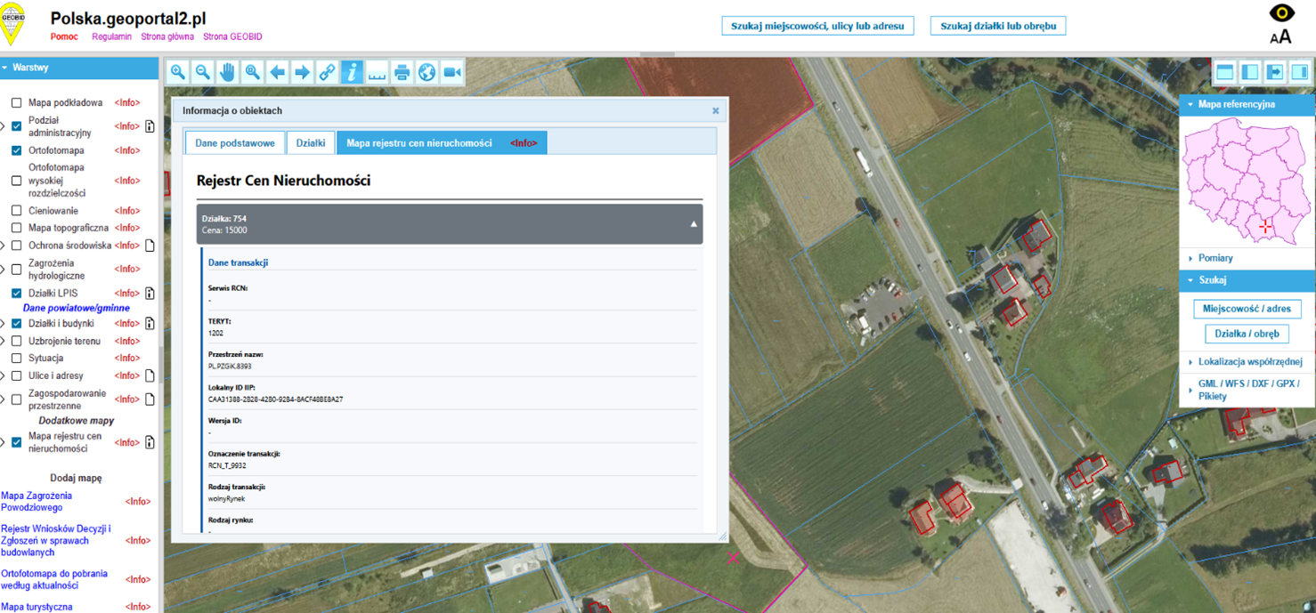This screenshot has height=613, width=1316.
Task: Select the zoom in magnifier tool
Action: 178,72
